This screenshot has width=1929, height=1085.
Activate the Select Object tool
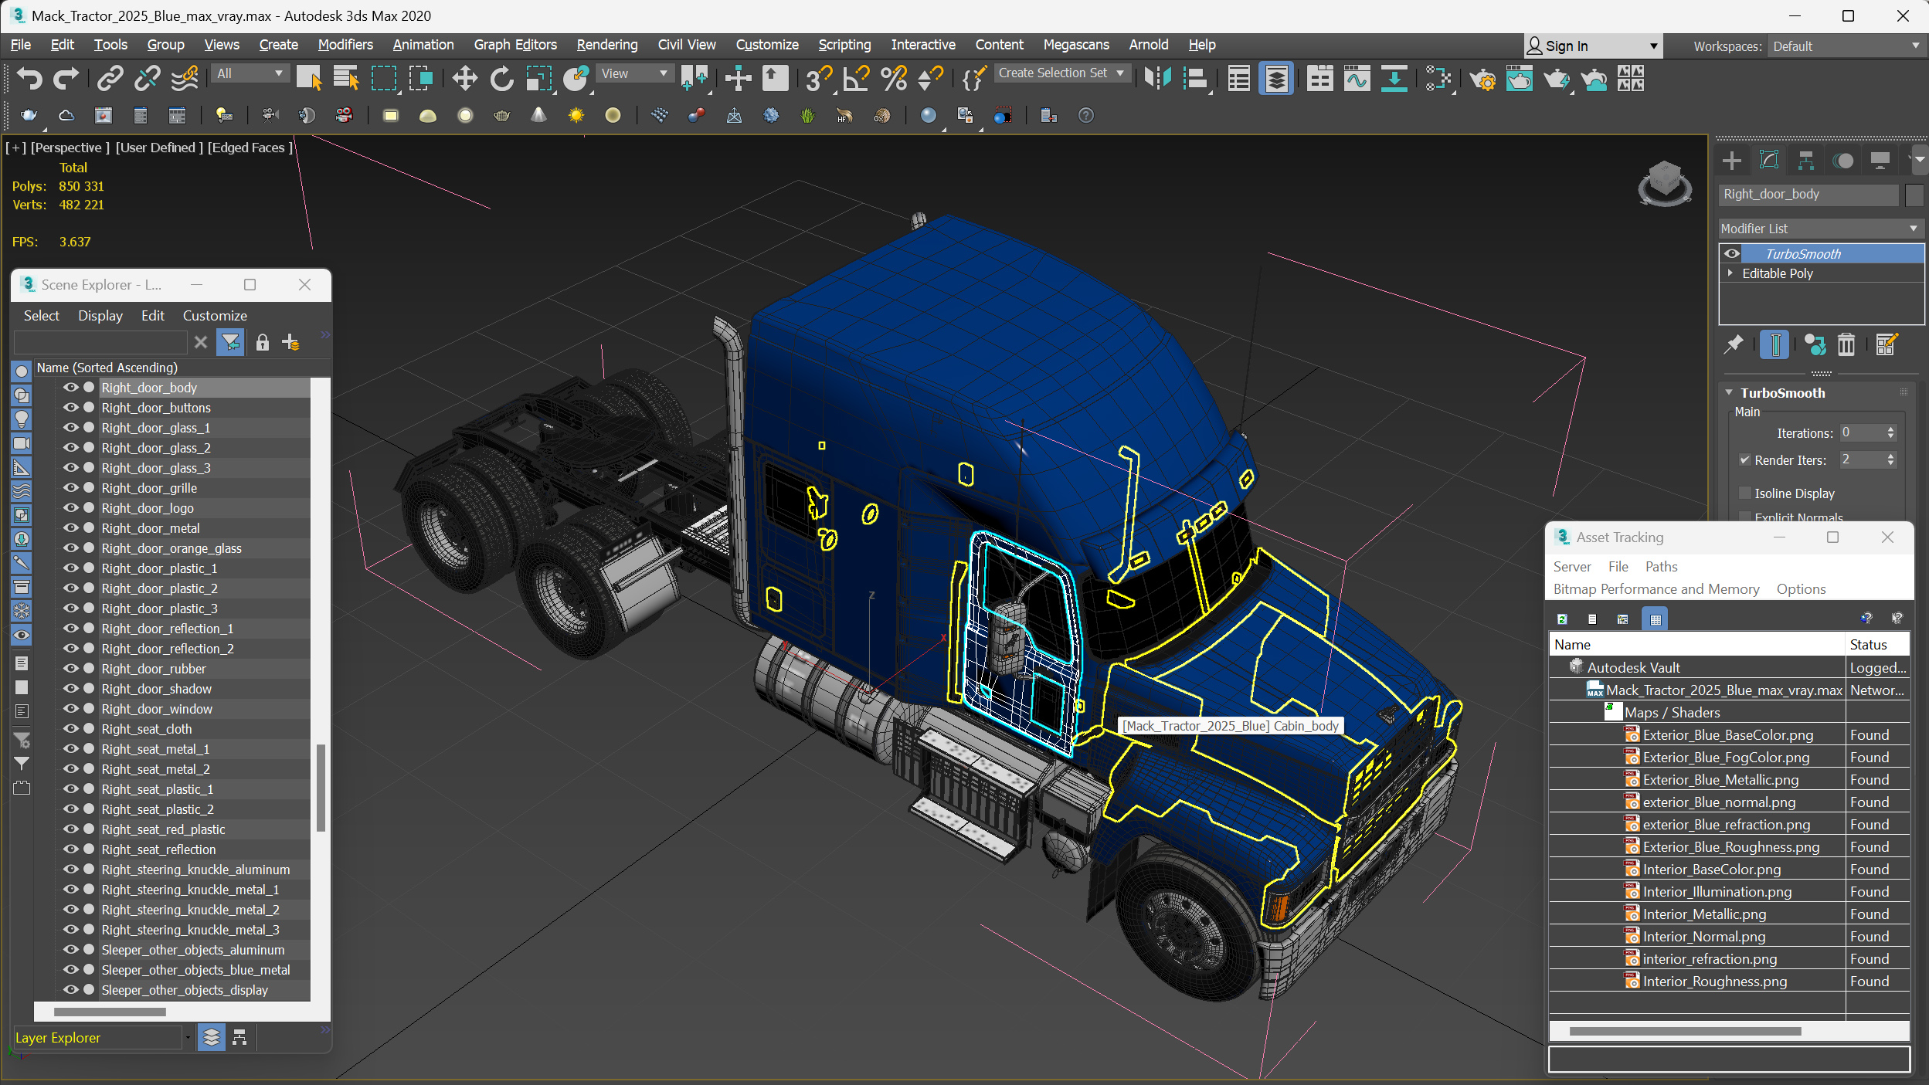[308, 79]
